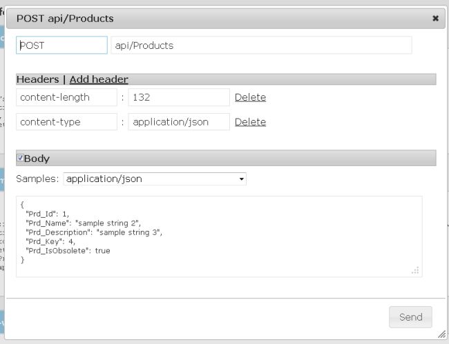
Task: Click the dialog resize grip icon
Action: pos(442,334)
